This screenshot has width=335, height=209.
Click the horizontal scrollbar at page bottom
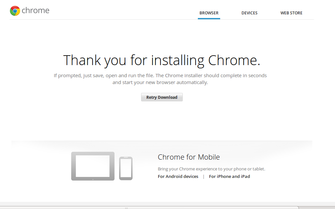[x=149, y=208]
